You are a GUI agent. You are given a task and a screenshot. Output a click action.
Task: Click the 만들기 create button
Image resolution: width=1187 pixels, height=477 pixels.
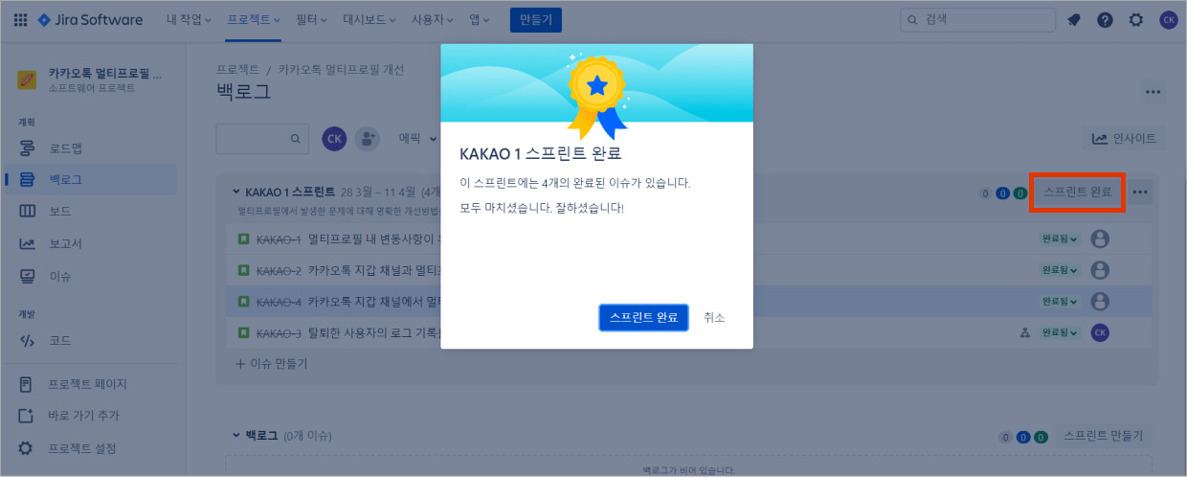click(536, 20)
